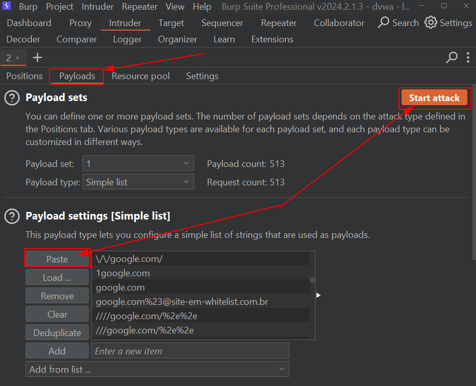Open help icon for Payload settings
The width and height of the screenshot is (476, 386).
12,216
